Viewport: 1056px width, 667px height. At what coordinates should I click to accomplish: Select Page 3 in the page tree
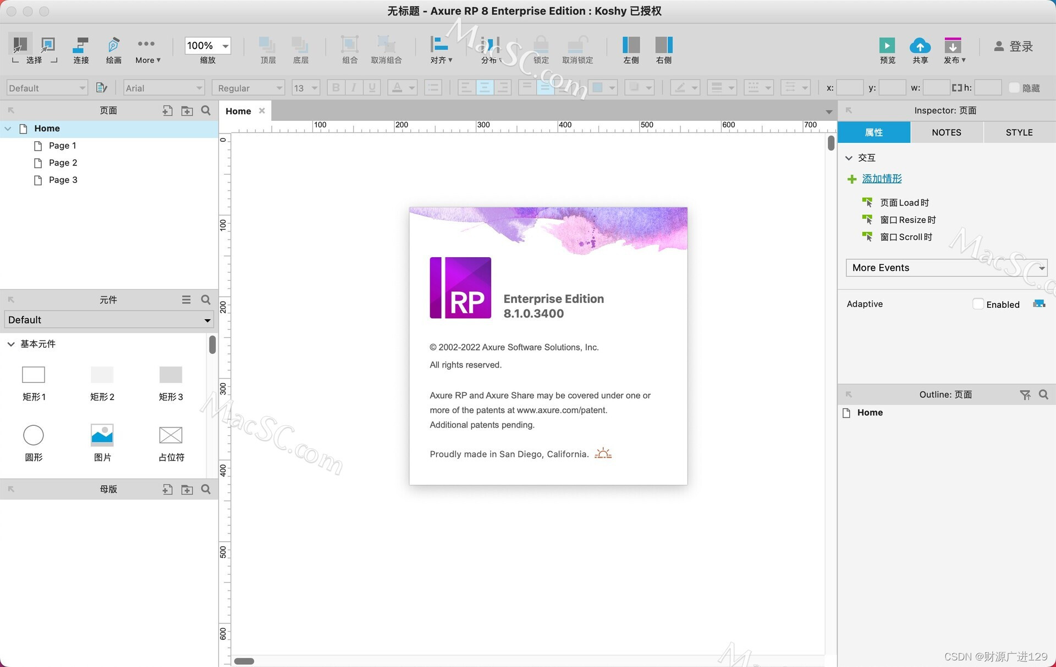(x=63, y=180)
